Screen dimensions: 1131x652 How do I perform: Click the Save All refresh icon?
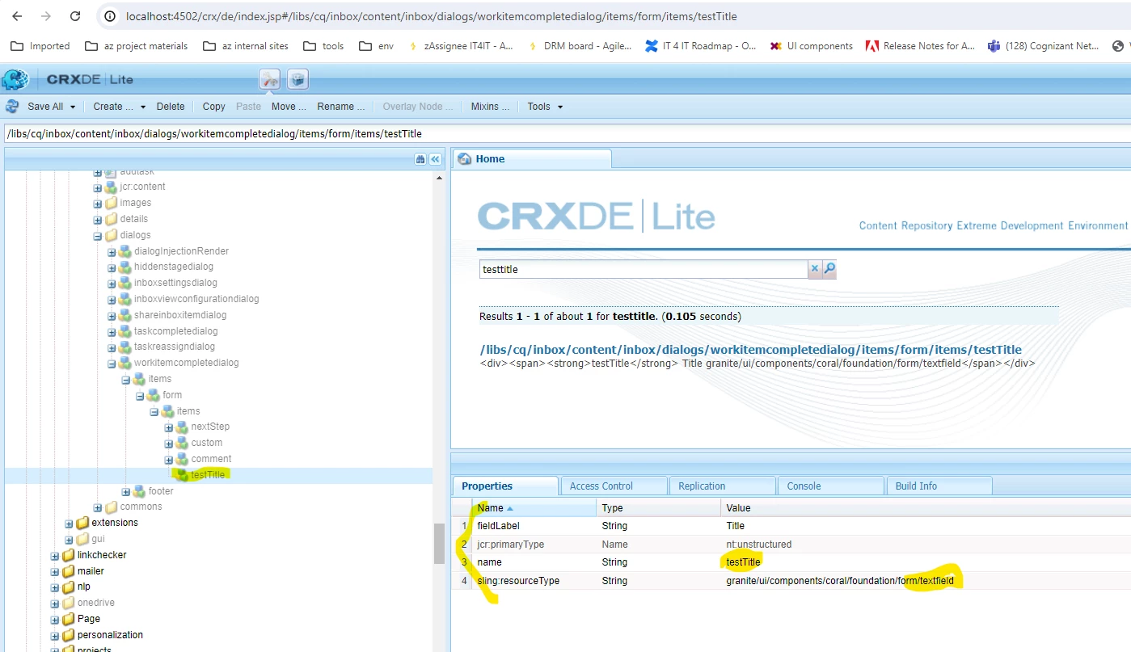coord(12,106)
